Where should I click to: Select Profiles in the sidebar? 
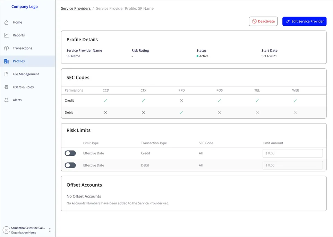click(x=28, y=61)
